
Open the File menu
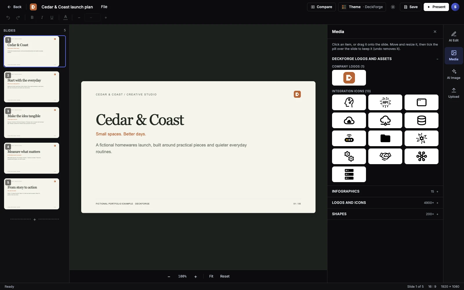[x=104, y=7]
